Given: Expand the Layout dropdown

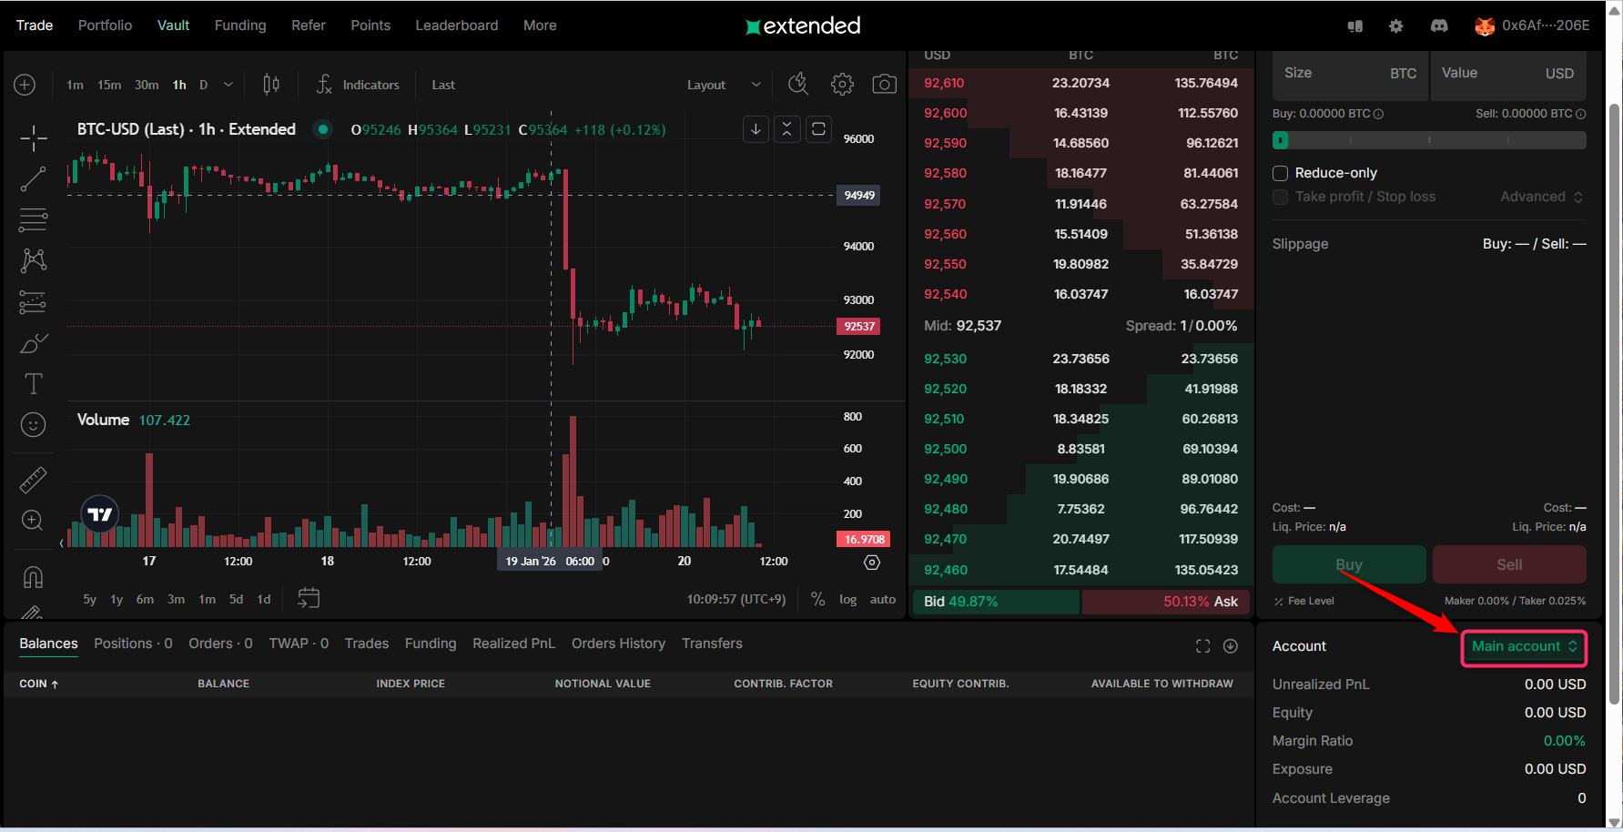Looking at the screenshot, I should (723, 85).
